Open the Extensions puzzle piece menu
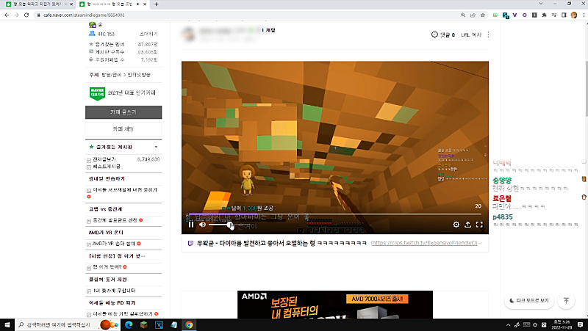 point(544,15)
